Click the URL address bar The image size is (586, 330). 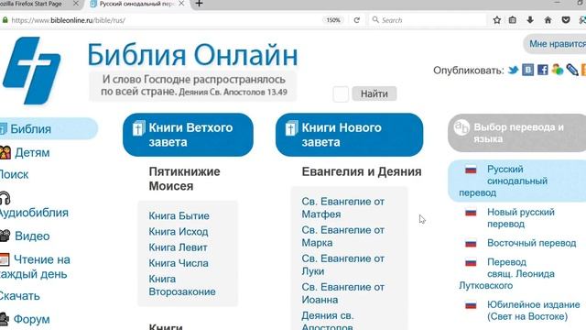click(x=161, y=20)
